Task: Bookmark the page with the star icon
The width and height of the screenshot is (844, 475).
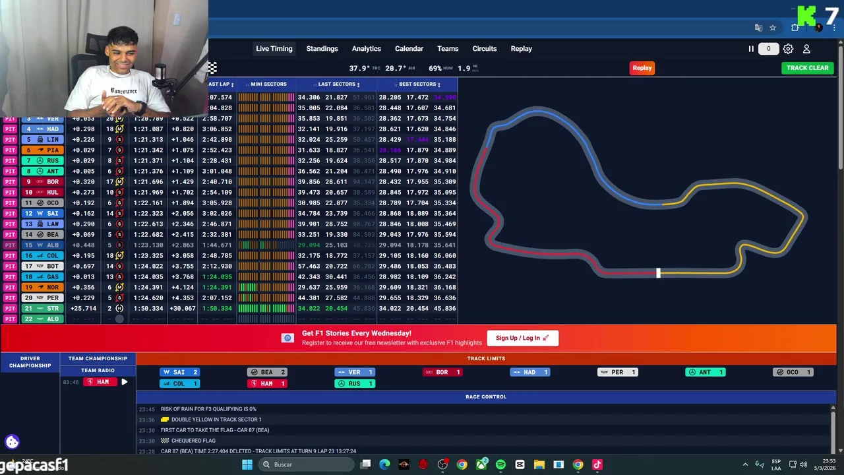Action: click(x=773, y=28)
